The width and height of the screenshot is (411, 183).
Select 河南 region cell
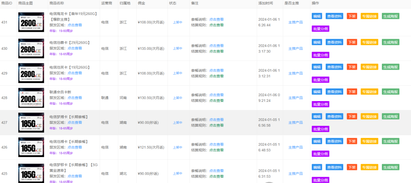tap(123, 98)
